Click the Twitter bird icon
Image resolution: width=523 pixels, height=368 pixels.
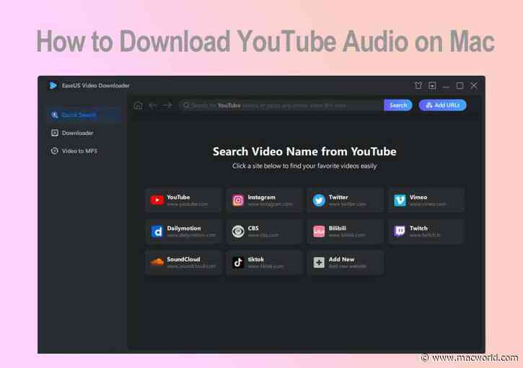coord(319,201)
